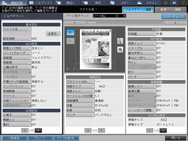The width and height of the screenshot is (188, 141).
Task: Click the 閉じる close button
Action: [x=176, y=138]
